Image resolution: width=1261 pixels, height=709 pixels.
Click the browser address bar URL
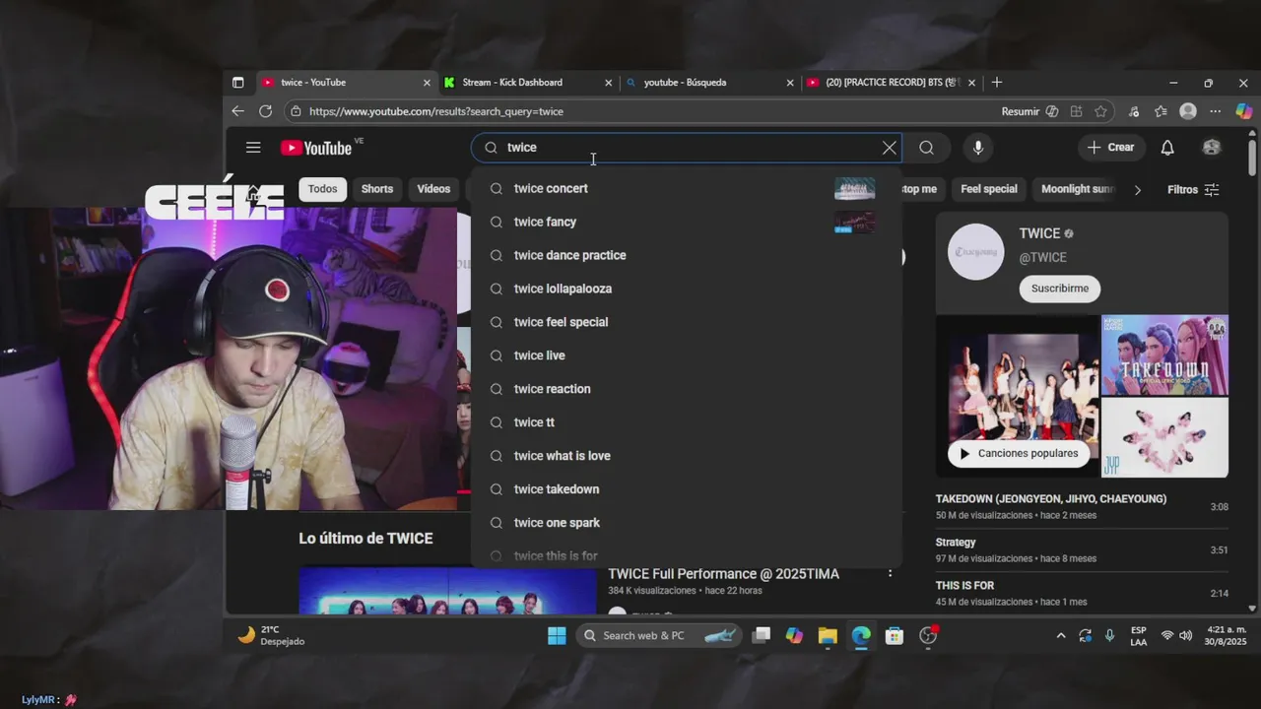click(436, 111)
